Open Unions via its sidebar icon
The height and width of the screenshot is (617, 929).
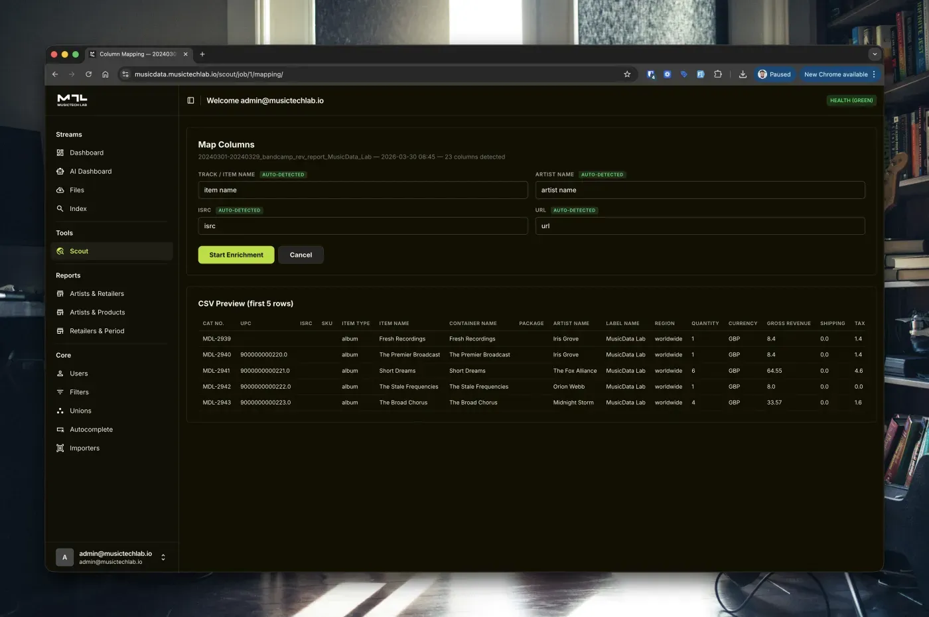point(60,411)
